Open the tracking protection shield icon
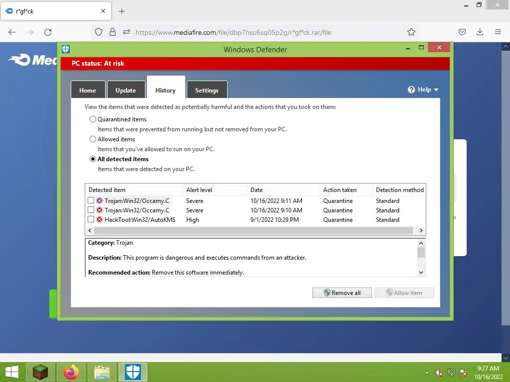Image resolution: width=510 pixels, height=382 pixels. (x=99, y=32)
